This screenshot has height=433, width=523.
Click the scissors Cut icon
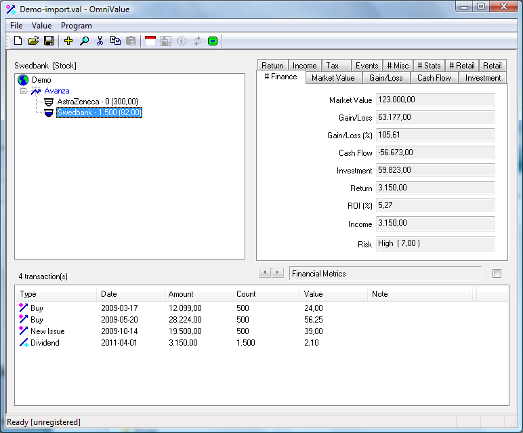100,41
